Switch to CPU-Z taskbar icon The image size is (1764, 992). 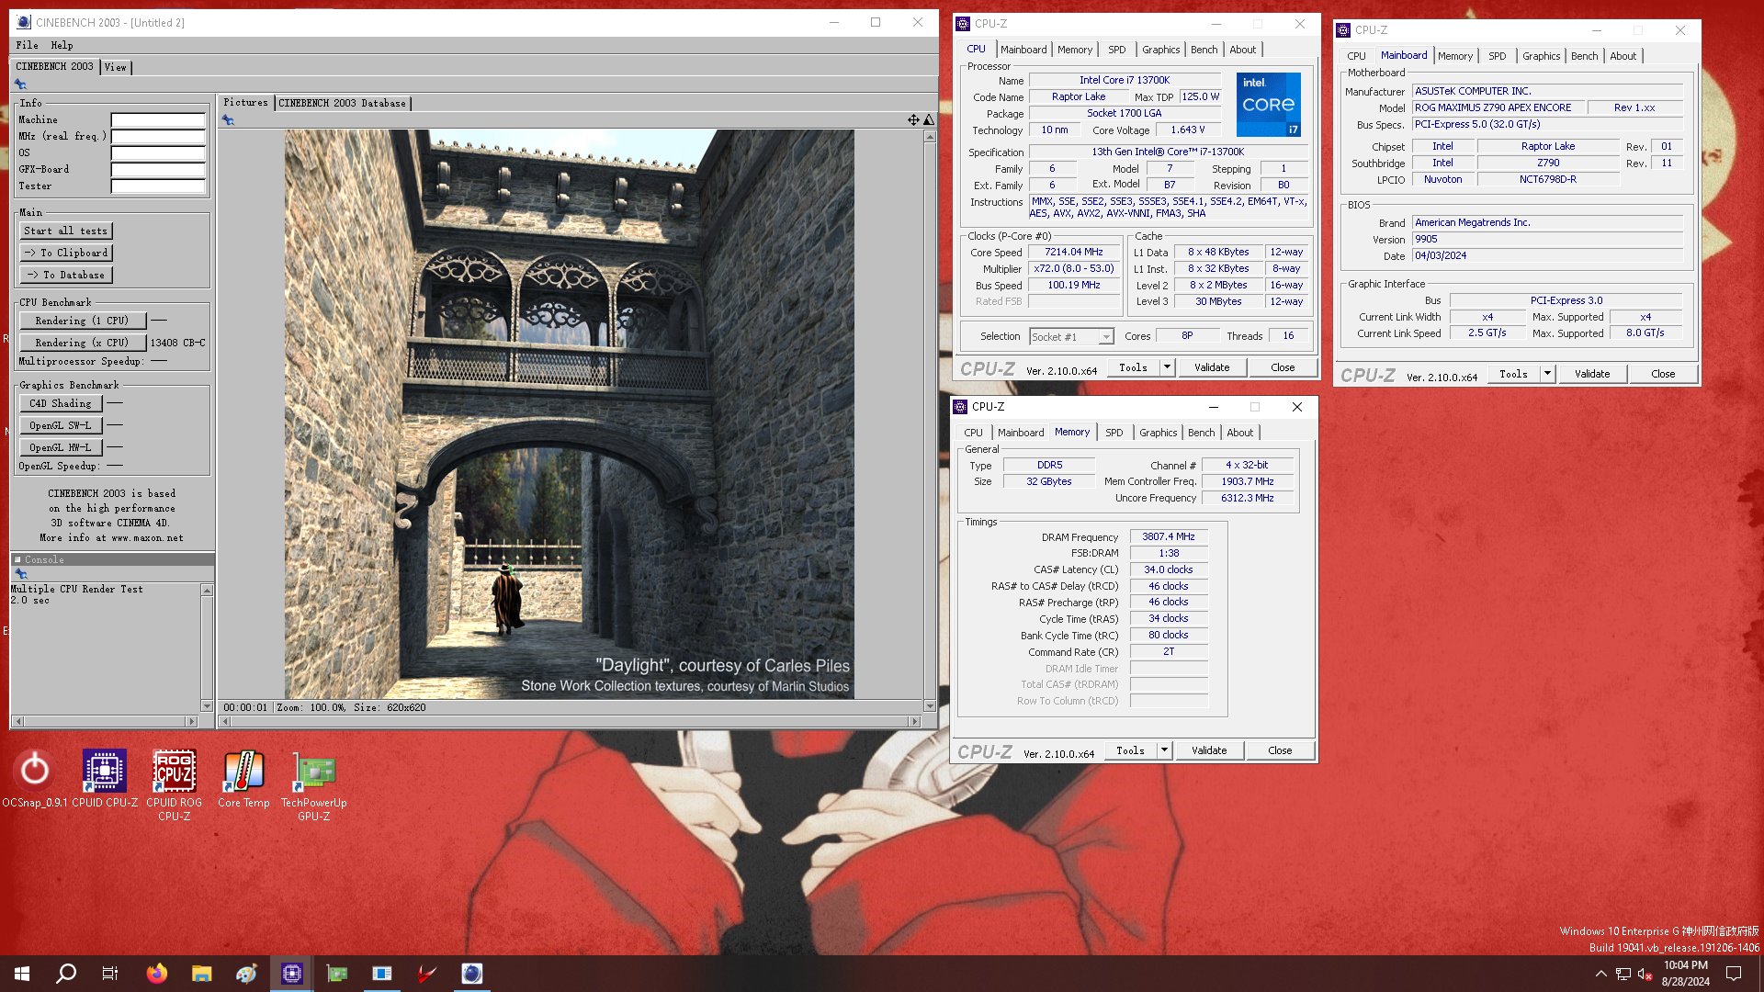292,974
